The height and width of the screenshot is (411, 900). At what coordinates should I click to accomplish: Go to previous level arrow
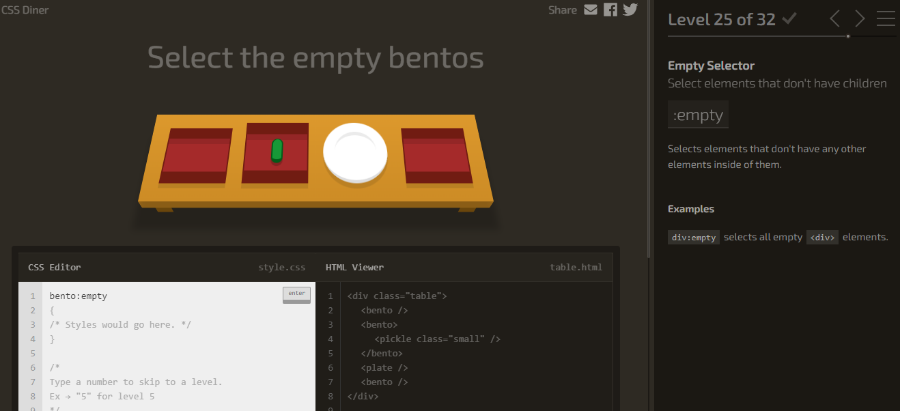tap(834, 18)
